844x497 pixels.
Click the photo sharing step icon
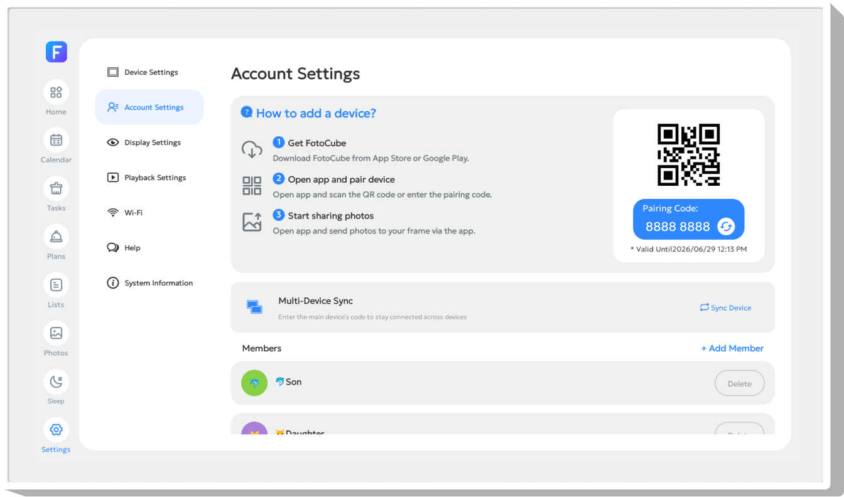coord(252,222)
